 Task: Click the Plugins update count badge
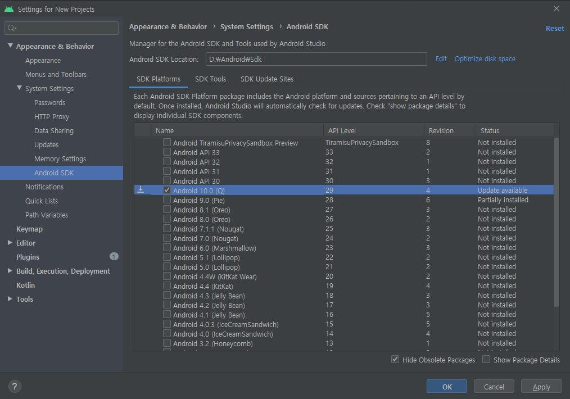(114, 257)
